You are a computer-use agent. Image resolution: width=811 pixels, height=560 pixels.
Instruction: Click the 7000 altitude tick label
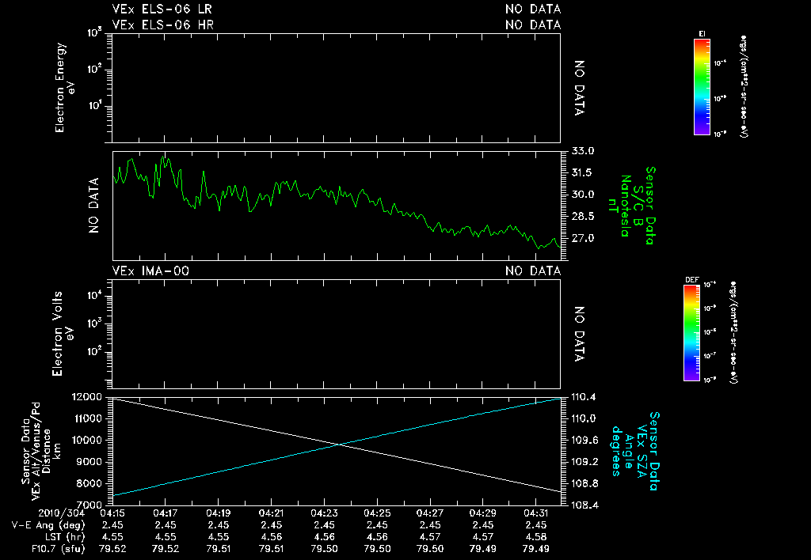(90, 505)
